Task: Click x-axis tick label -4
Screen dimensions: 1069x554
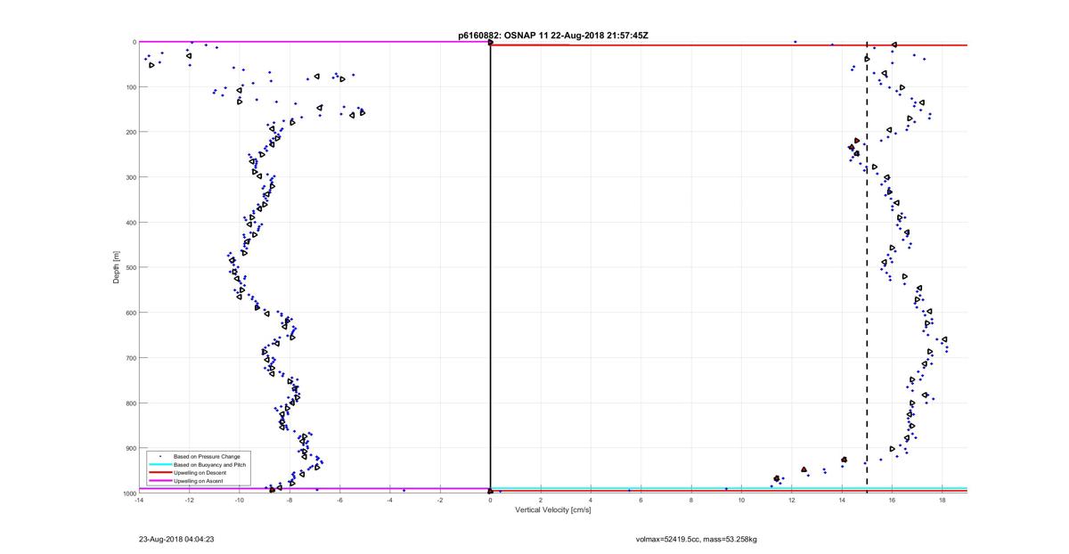Action: point(390,501)
